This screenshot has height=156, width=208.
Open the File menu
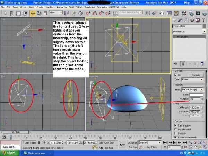[x=3, y=7]
